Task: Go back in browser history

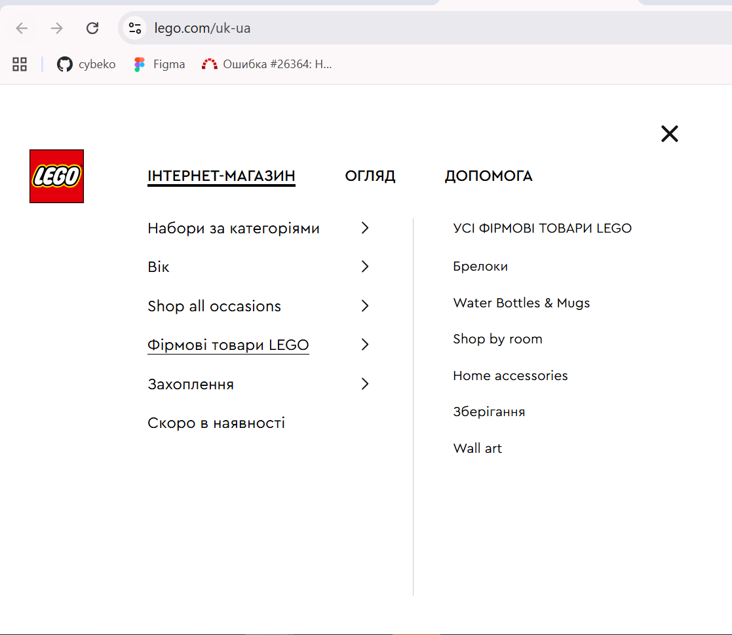Action: tap(22, 28)
